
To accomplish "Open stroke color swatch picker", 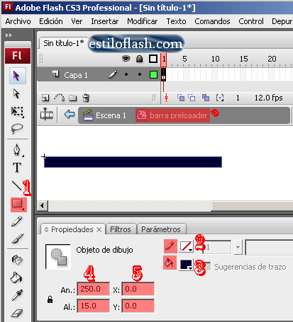I will [186, 246].
